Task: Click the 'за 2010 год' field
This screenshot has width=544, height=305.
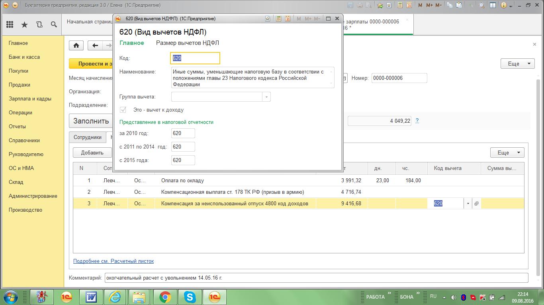Action: (183, 133)
